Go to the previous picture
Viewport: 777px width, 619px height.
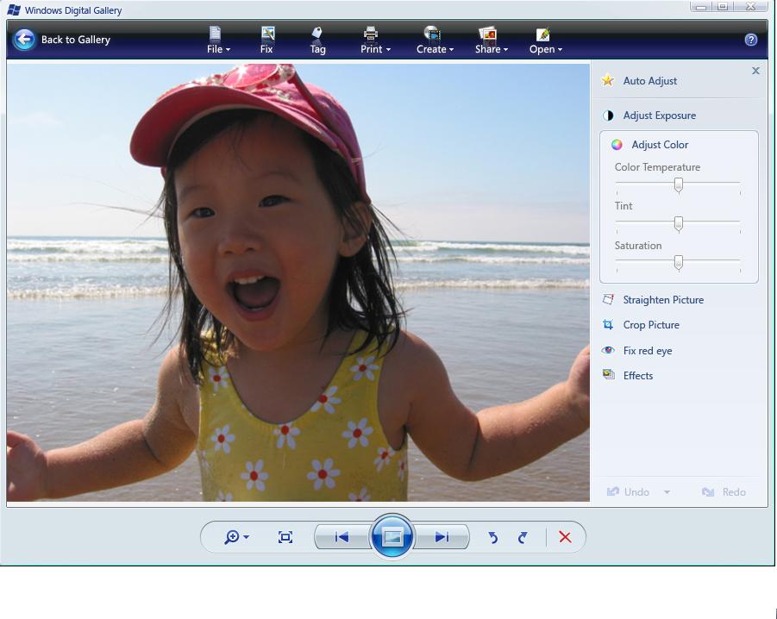pyautogui.click(x=342, y=537)
